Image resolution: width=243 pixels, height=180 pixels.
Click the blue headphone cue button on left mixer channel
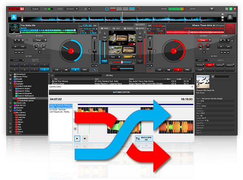coord(104,61)
